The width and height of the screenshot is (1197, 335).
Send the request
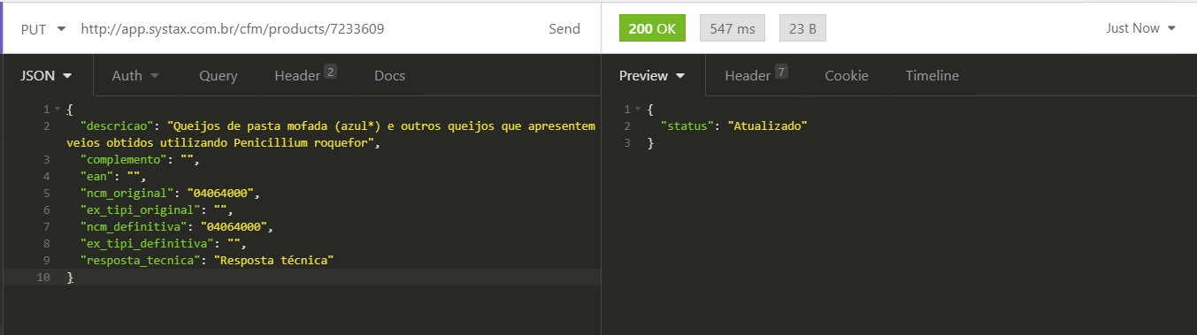[564, 28]
